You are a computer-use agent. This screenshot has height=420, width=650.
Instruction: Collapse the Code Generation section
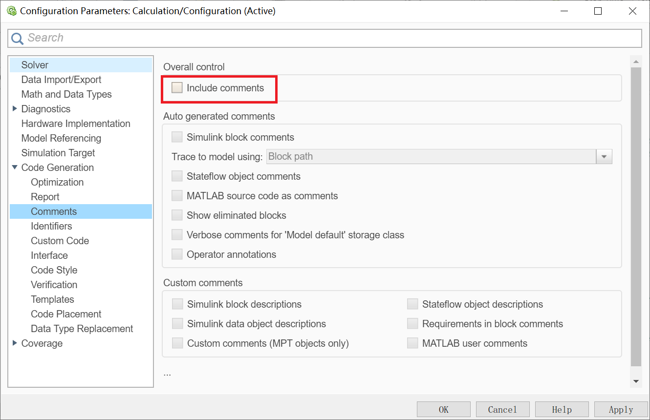[15, 168]
